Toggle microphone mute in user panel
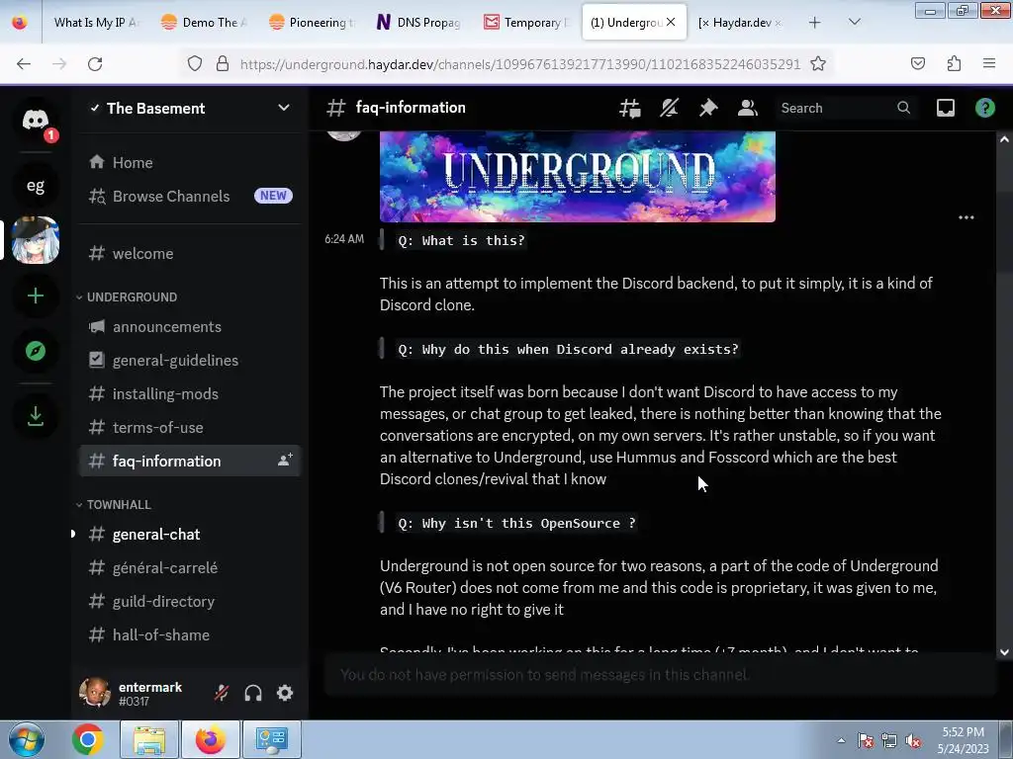The width and height of the screenshot is (1013, 759). pyautogui.click(x=222, y=693)
